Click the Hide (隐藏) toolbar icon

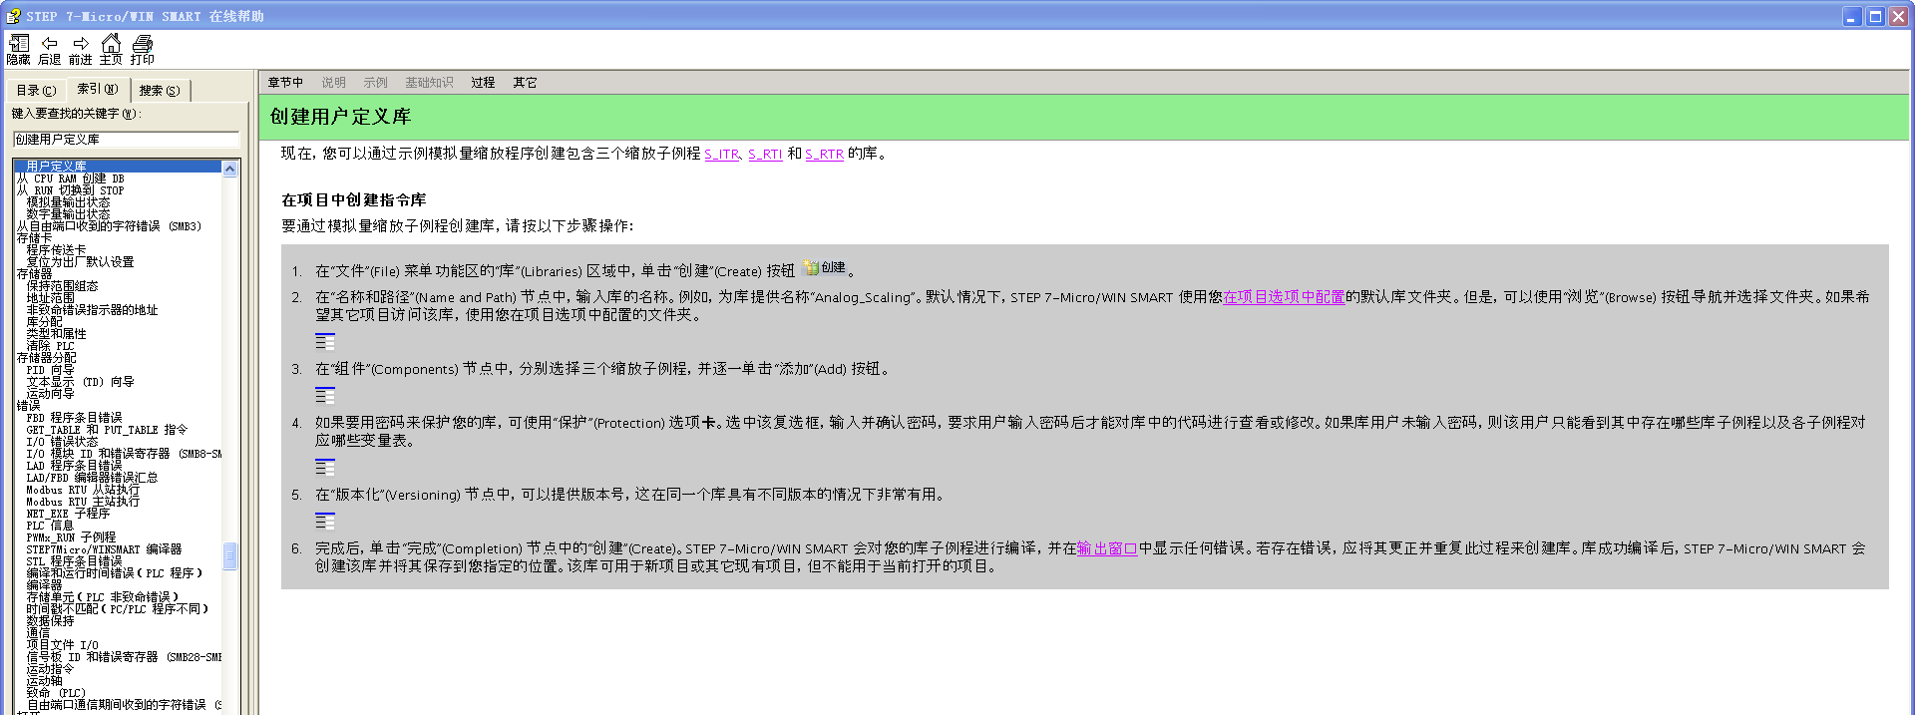coord(19,44)
